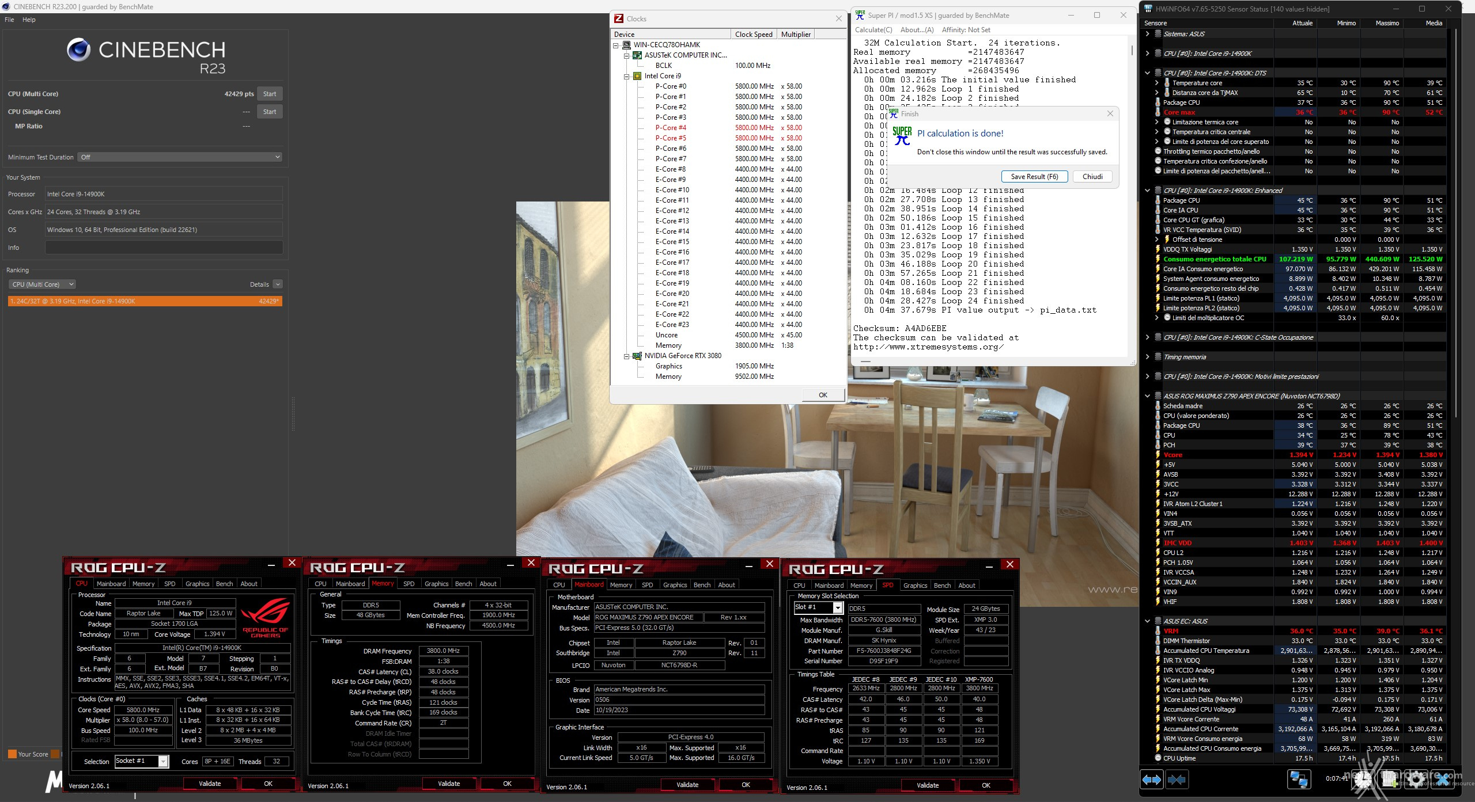Switch to Bench tab in CPU-Z CPU window
The width and height of the screenshot is (1475, 802).
[224, 584]
